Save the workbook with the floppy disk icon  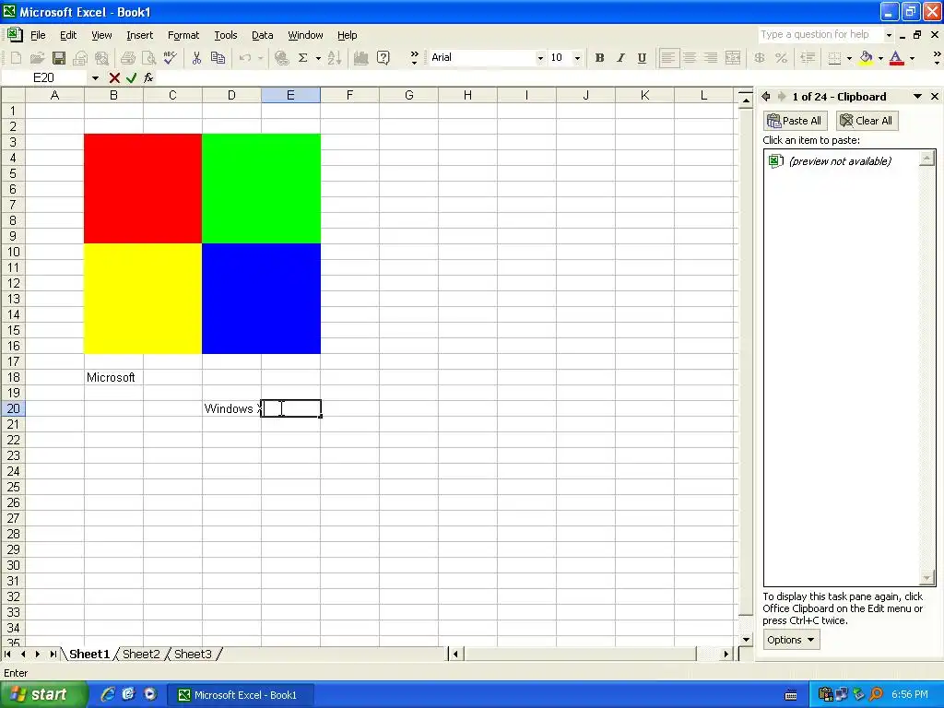click(x=58, y=58)
